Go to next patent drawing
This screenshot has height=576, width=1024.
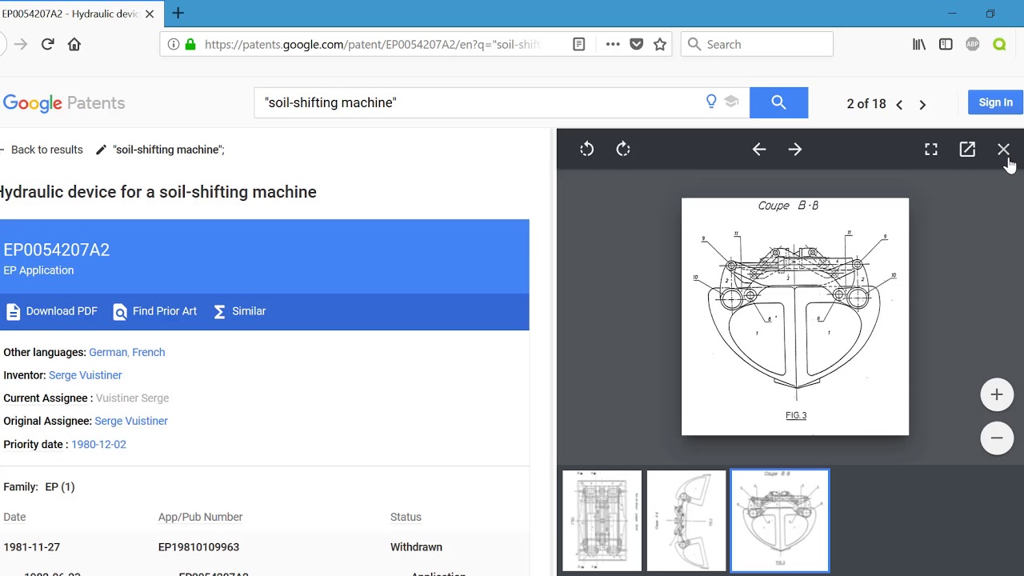click(x=795, y=149)
